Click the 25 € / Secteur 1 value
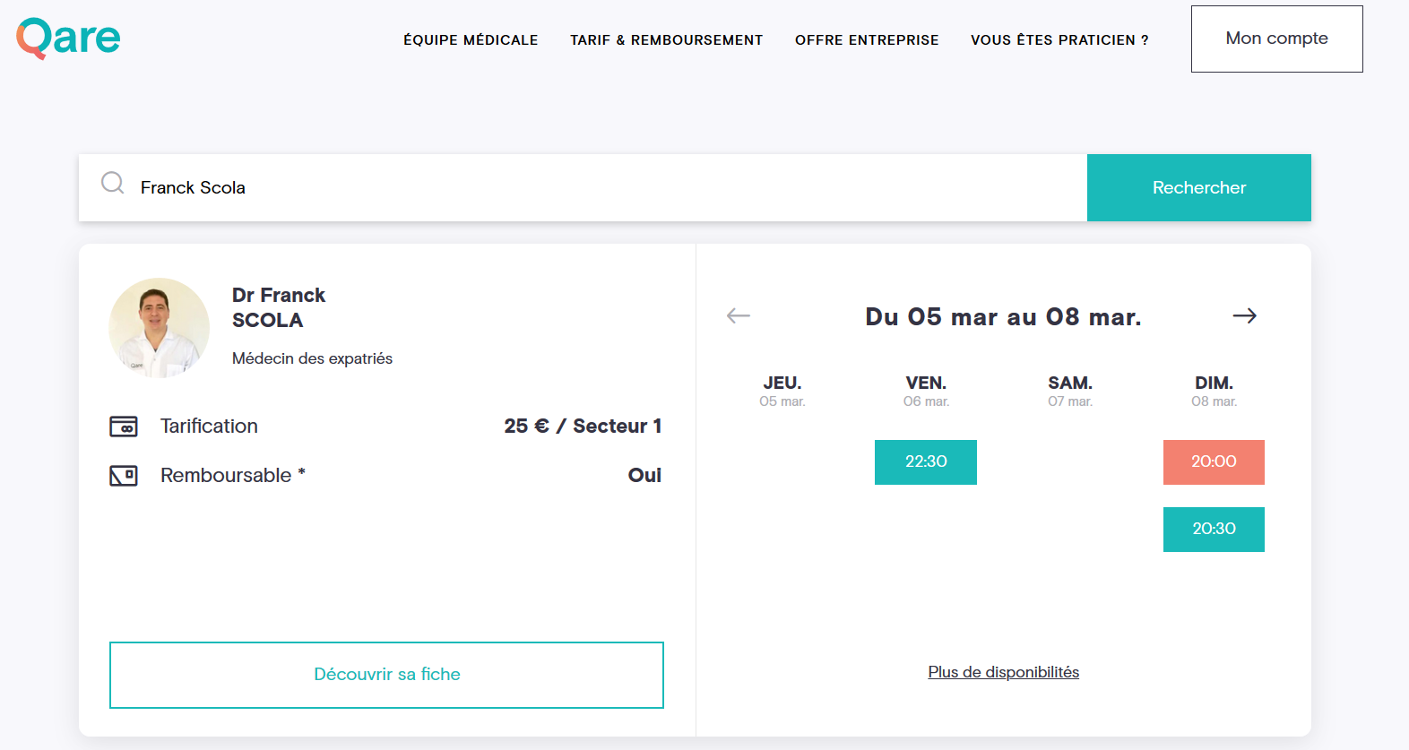Image resolution: width=1409 pixels, height=750 pixels. point(583,427)
